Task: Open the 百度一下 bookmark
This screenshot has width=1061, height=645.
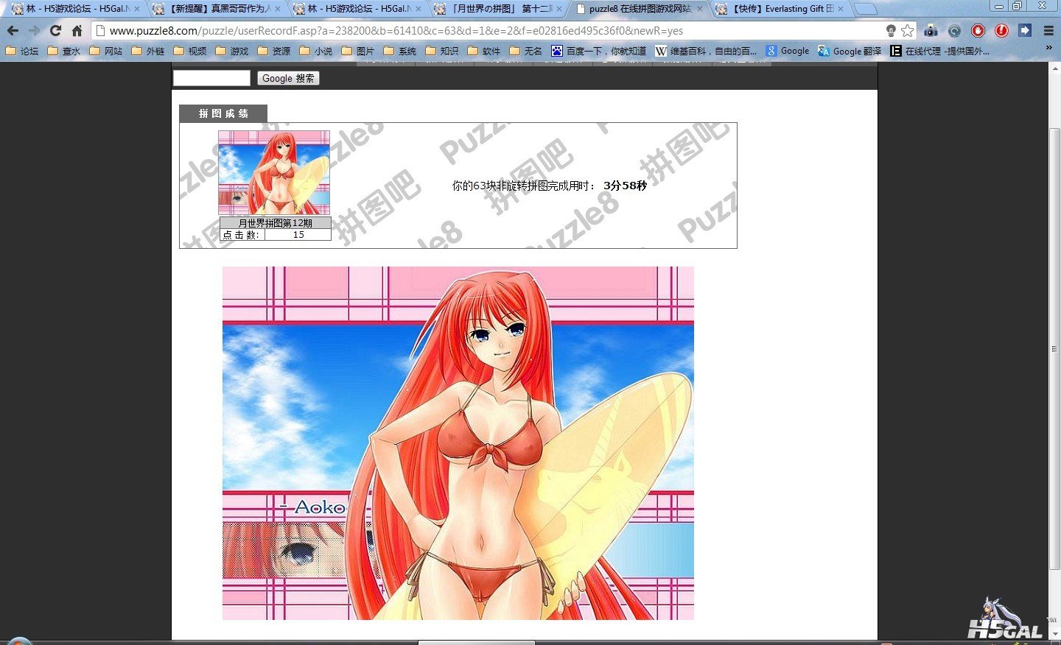Action: [599, 51]
